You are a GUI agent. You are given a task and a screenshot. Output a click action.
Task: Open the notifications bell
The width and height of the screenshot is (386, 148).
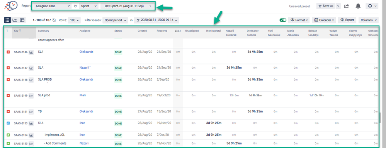(x=358, y=6)
